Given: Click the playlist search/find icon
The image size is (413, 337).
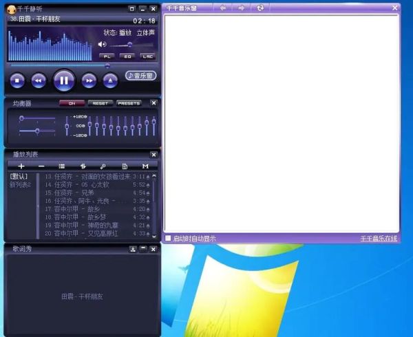Looking at the screenshot, I should [x=103, y=166].
